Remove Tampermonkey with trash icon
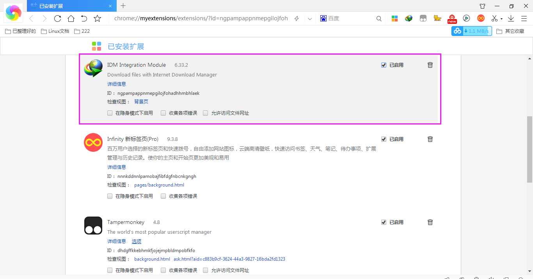This screenshot has width=533, height=279. pyautogui.click(x=430, y=222)
